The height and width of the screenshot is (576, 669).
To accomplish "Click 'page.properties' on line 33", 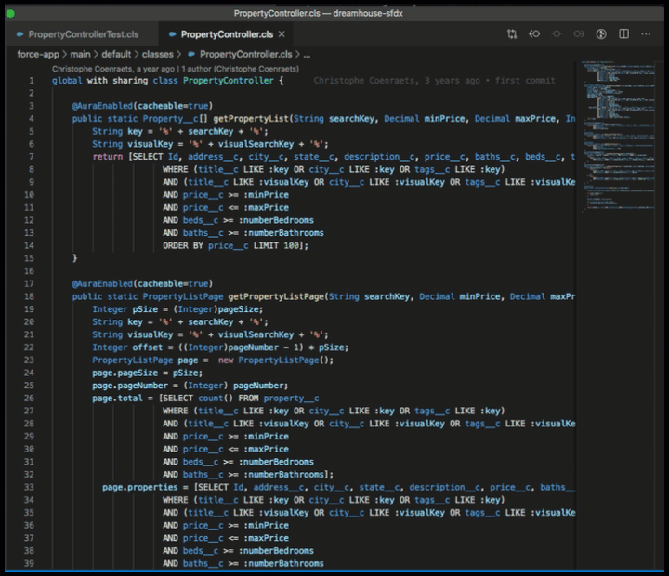I will pyautogui.click(x=140, y=487).
